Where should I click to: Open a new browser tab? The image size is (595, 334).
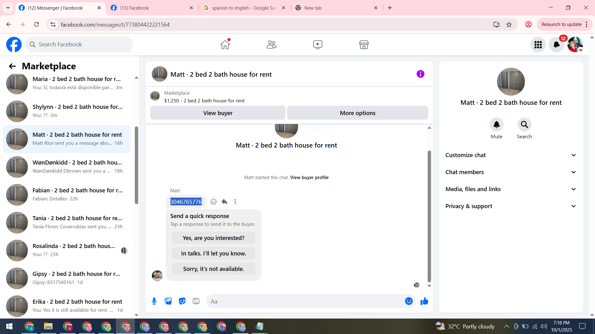(x=390, y=8)
